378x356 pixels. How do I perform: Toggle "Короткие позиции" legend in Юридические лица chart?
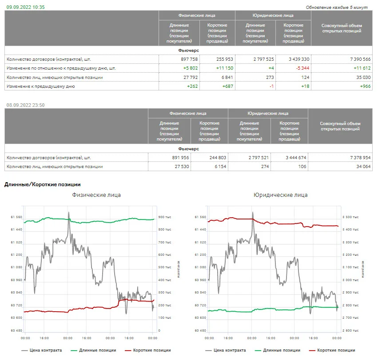point(332,350)
